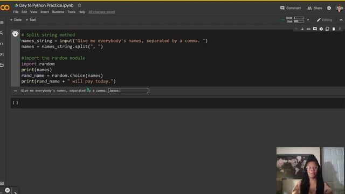This screenshot has height=194, width=345.
Task: Click the webcam video thumbnail
Action: click(310, 170)
